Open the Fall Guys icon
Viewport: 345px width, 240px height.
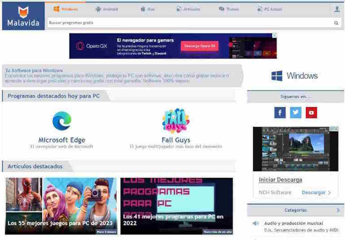pos(176,121)
